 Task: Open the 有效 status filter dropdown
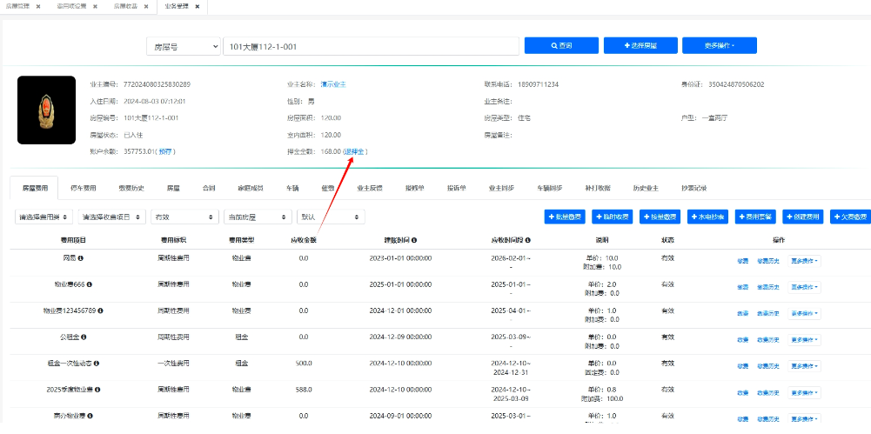click(183, 217)
